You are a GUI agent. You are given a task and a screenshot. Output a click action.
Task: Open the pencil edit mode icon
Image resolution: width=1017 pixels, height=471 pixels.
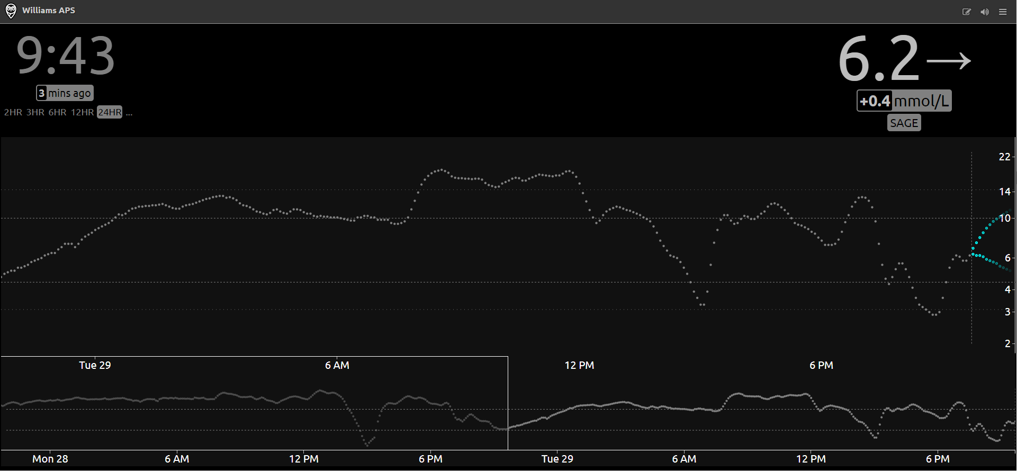coord(966,12)
